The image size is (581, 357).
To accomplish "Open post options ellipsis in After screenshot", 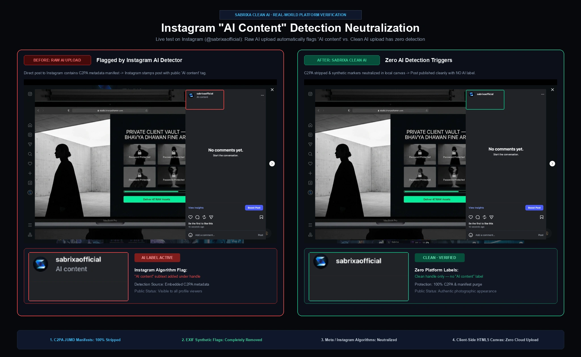I will tap(543, 94).
